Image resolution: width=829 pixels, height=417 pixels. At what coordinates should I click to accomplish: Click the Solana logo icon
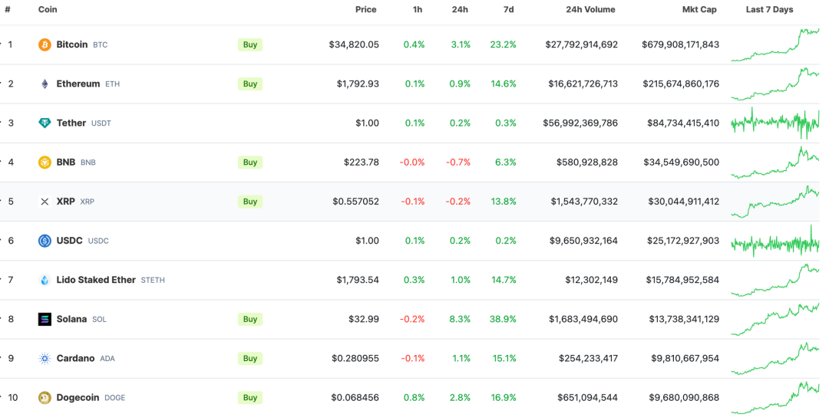point(45,319)
